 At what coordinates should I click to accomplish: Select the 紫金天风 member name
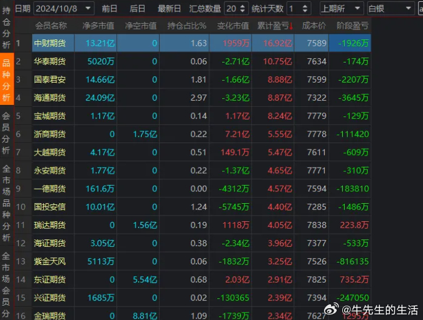click(49, 261)
